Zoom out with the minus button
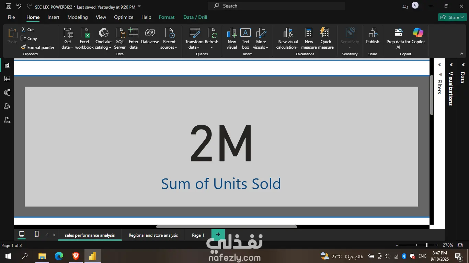469x263 pixels. pos(397,245)
